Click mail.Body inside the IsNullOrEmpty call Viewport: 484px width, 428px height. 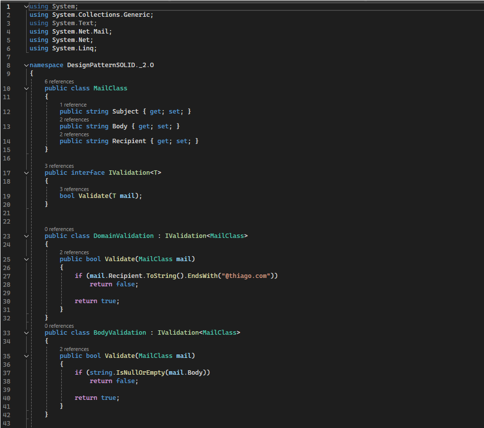(186, 372)
